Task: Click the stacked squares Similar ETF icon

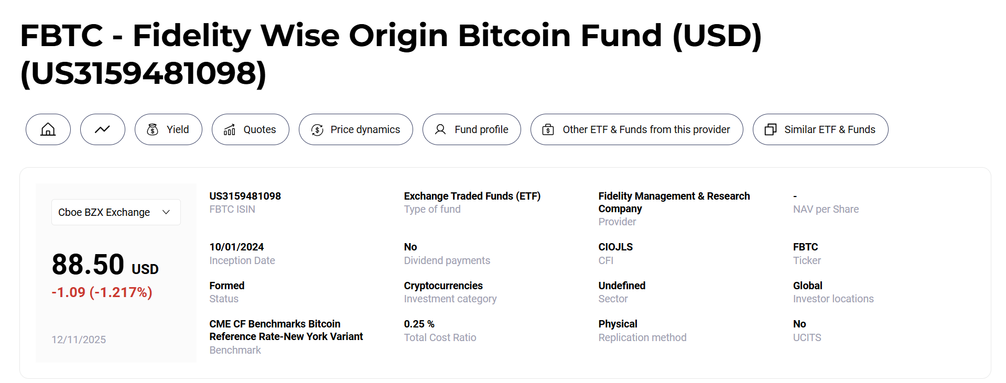Action: coord(770,129)
